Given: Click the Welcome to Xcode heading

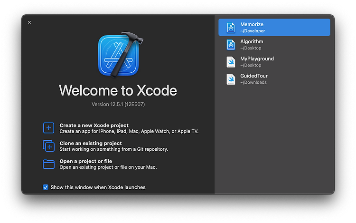Looking at the screenshot, I should coord(118,90).
